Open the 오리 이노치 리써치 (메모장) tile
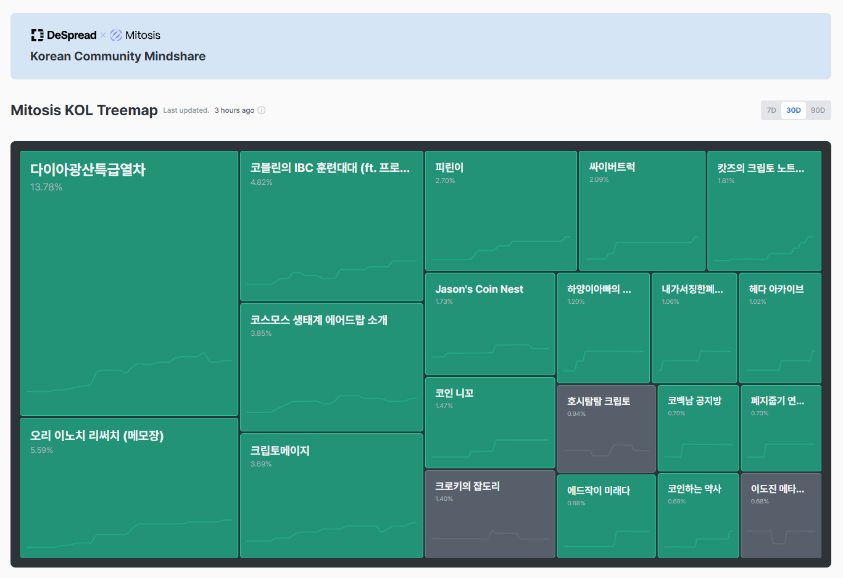The height and width of the screenshot is (578, 843). (x=129, y=487)
